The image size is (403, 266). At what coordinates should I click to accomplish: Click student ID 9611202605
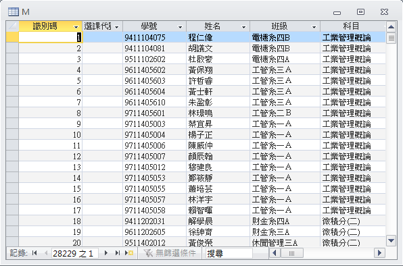tap(154, 232)
